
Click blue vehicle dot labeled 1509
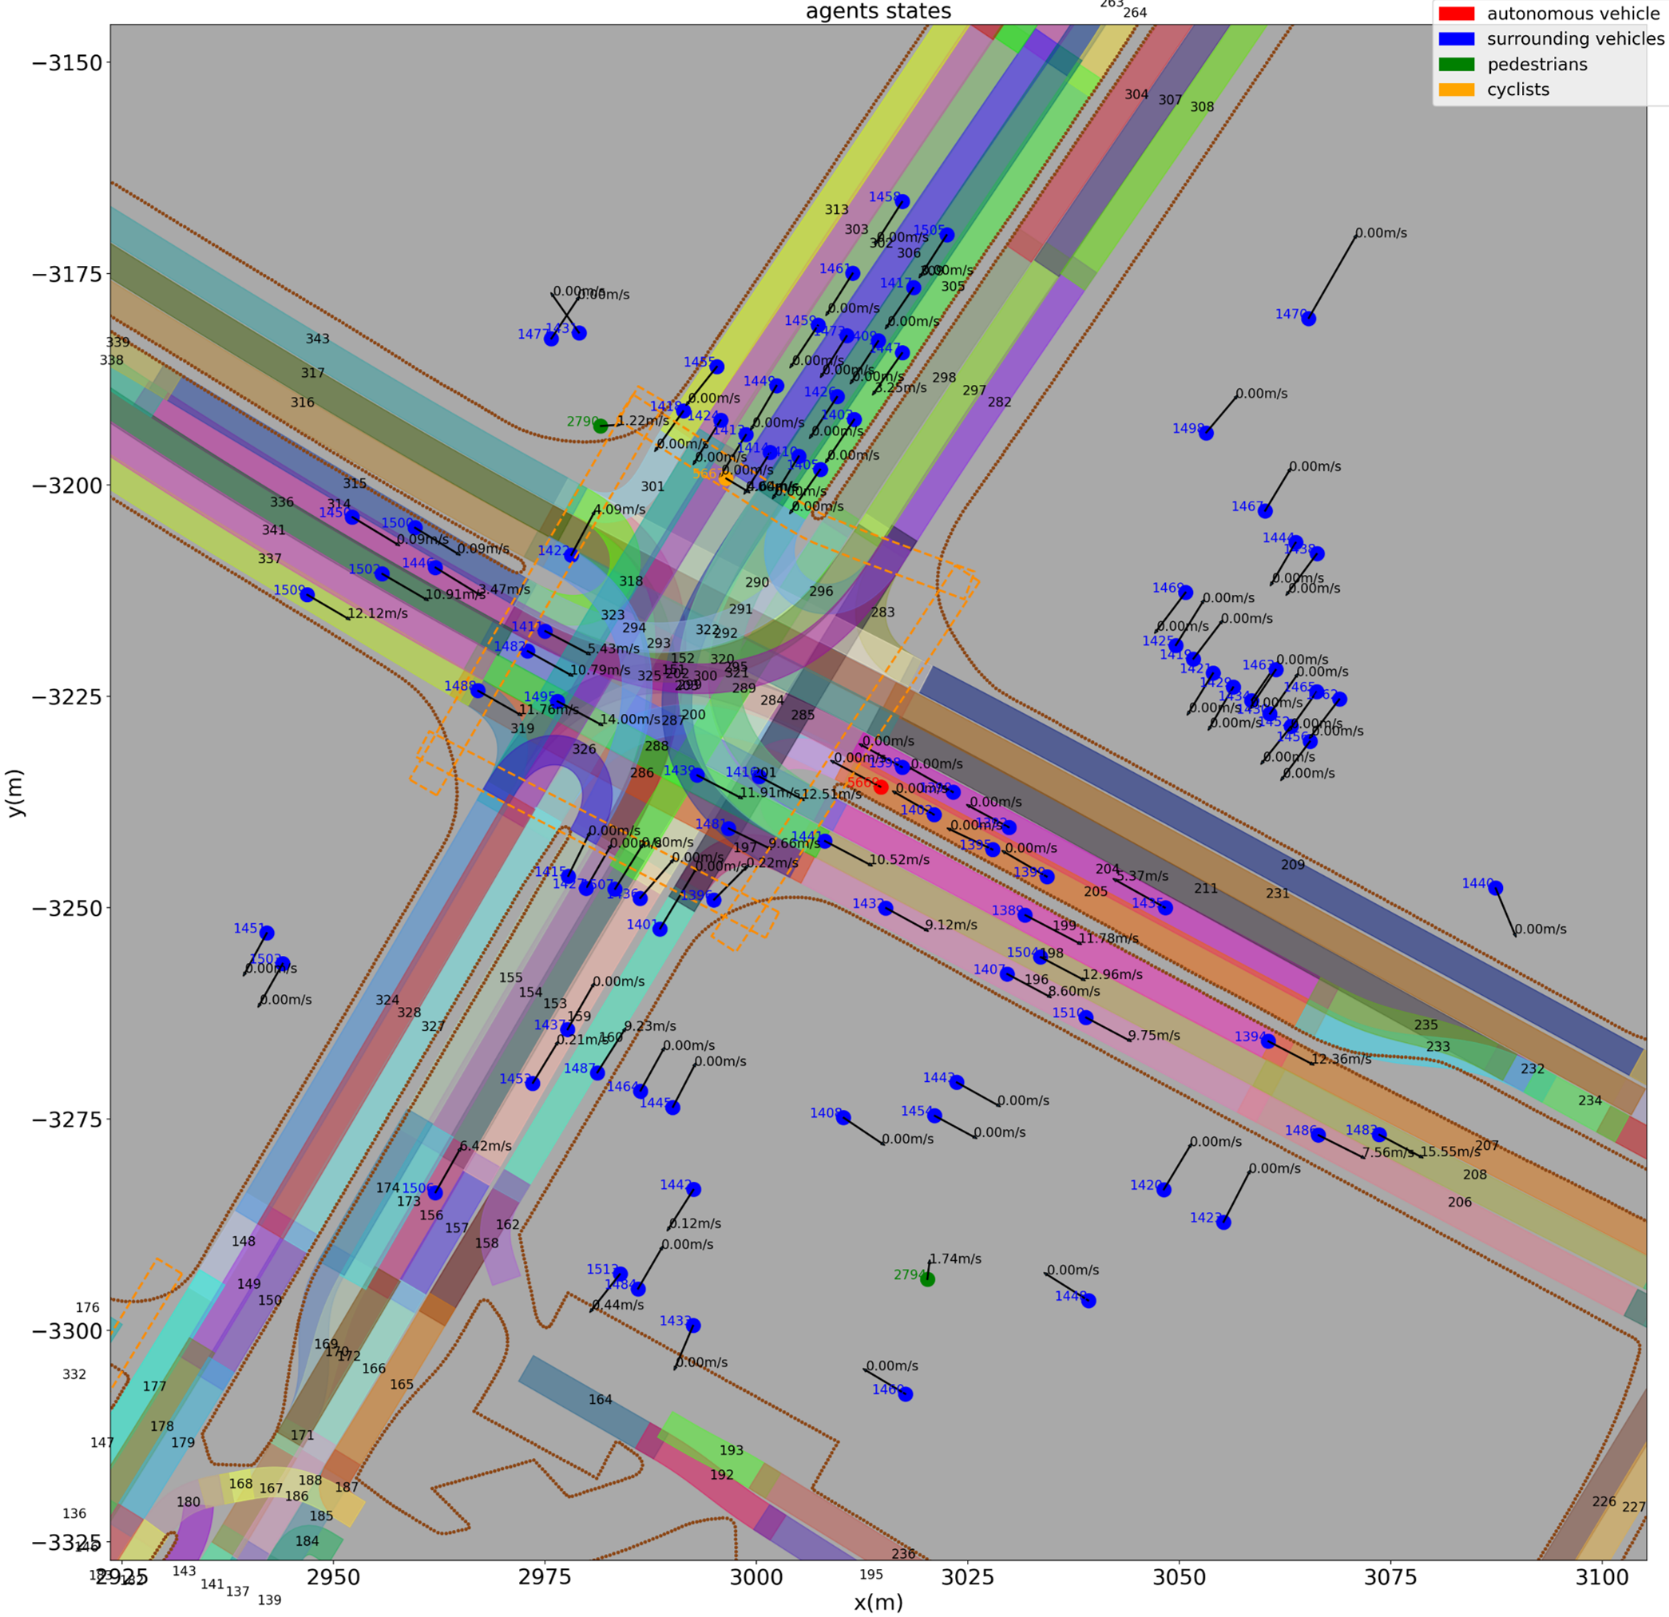(x=307, y=595)
